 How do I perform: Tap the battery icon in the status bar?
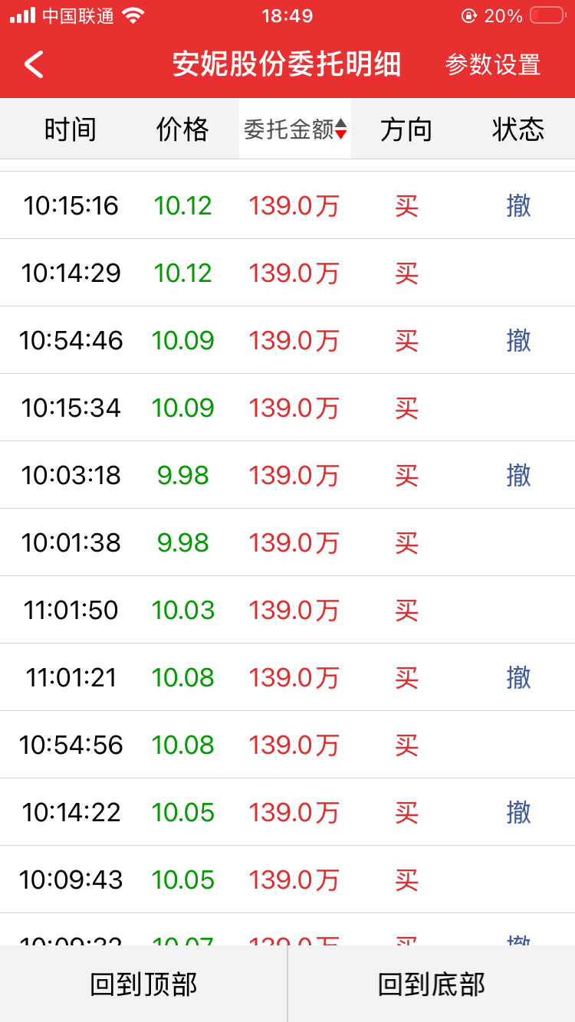tap(547, 15)
